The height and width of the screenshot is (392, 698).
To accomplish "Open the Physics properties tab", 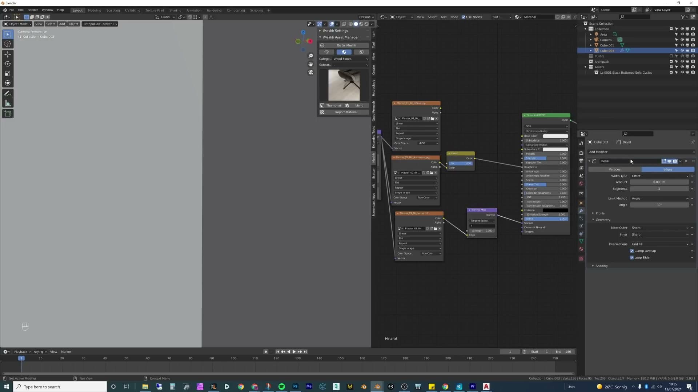I will (x=581, y=226).
